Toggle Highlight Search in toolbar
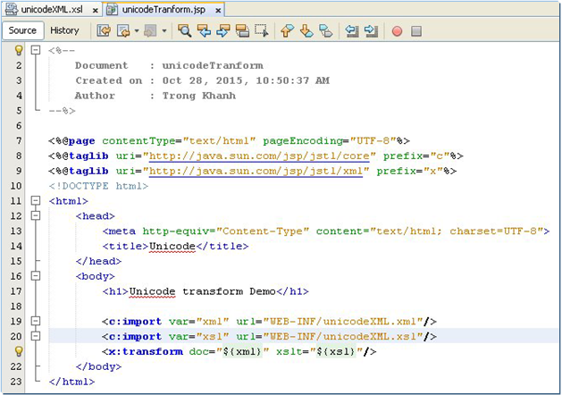Viewport: 562px width, 395px height. tap(242, 30)
